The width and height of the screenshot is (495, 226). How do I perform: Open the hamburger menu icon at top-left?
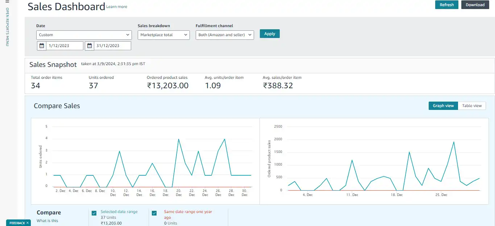[7, 2]
